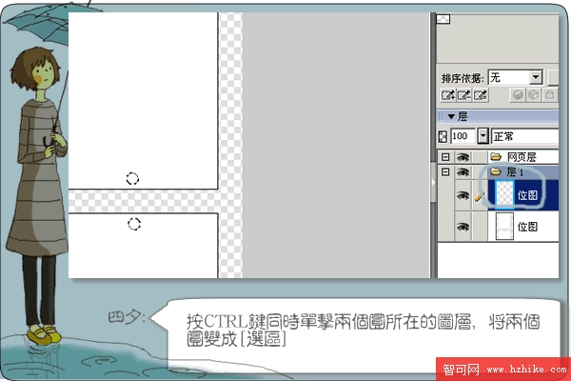This screenshot has height=381, width=571.
Task: Click the opacity field showing 100
Action: [x=462, y=136]
